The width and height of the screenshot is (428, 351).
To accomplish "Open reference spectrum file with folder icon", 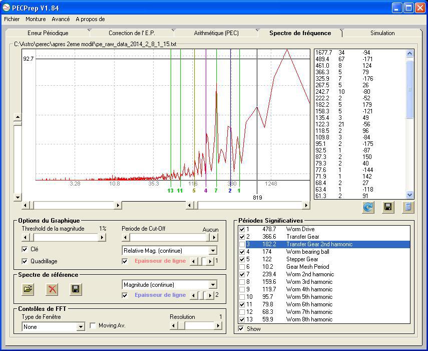I will [x=28, y=289].
